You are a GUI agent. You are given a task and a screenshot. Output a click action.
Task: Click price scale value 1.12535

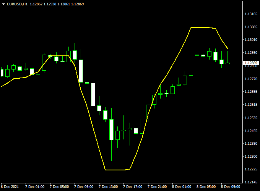pos(251,118)
